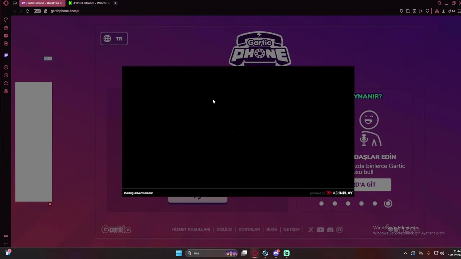Select the third carousel dot
The width and height of the screenshot is (461, 259).
pos(348,204)
